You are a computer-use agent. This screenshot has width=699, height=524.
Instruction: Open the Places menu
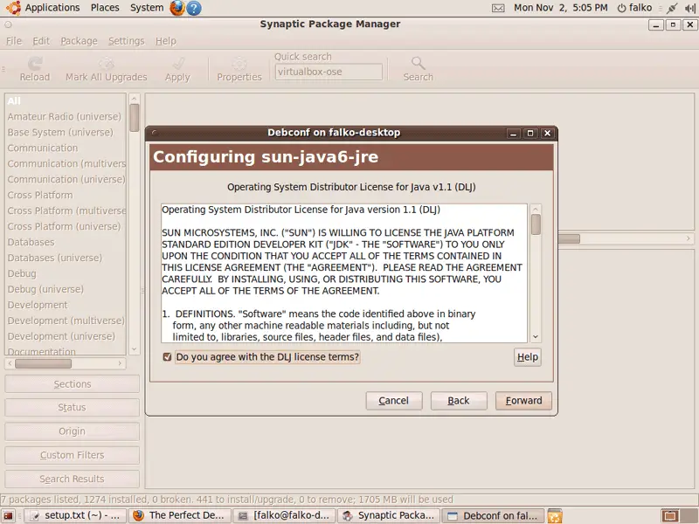pos(105,8)
